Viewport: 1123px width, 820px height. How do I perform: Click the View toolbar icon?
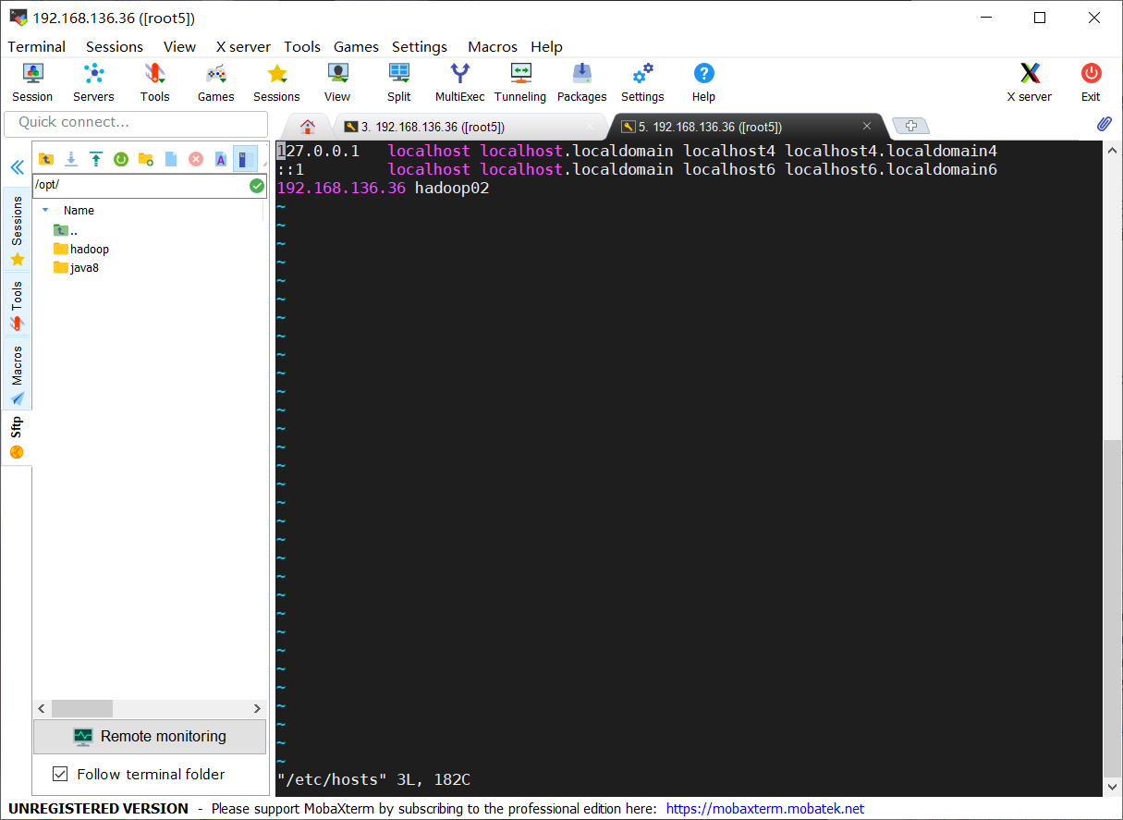tap(337, 82)
